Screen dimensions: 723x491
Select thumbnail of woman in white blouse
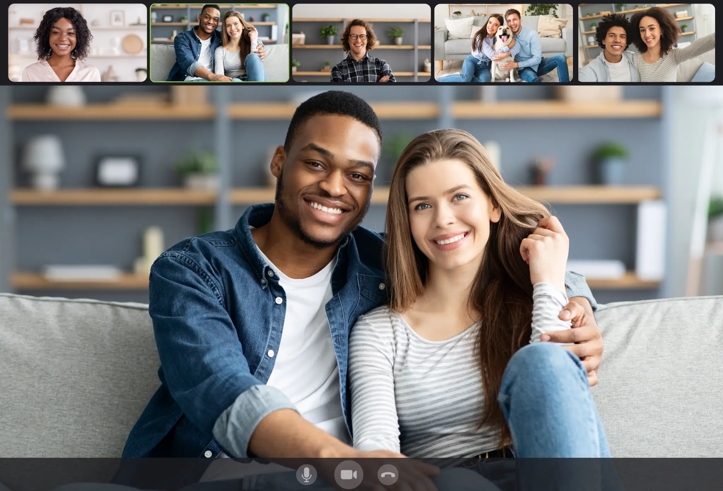coord(77,43)
